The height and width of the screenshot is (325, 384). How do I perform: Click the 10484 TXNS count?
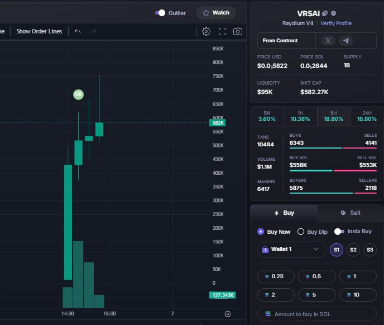click(x=266, y=145)
